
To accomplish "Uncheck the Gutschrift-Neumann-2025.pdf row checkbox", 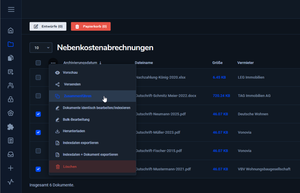I will [x=38, y=114].
